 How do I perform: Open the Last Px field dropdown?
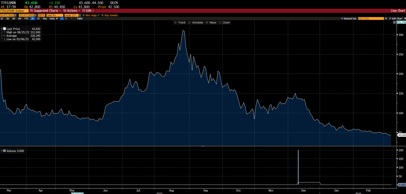(54, 15)
